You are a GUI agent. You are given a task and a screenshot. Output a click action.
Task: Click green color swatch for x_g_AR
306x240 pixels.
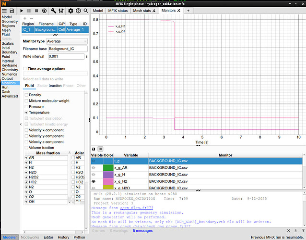[x=108, y=168]
